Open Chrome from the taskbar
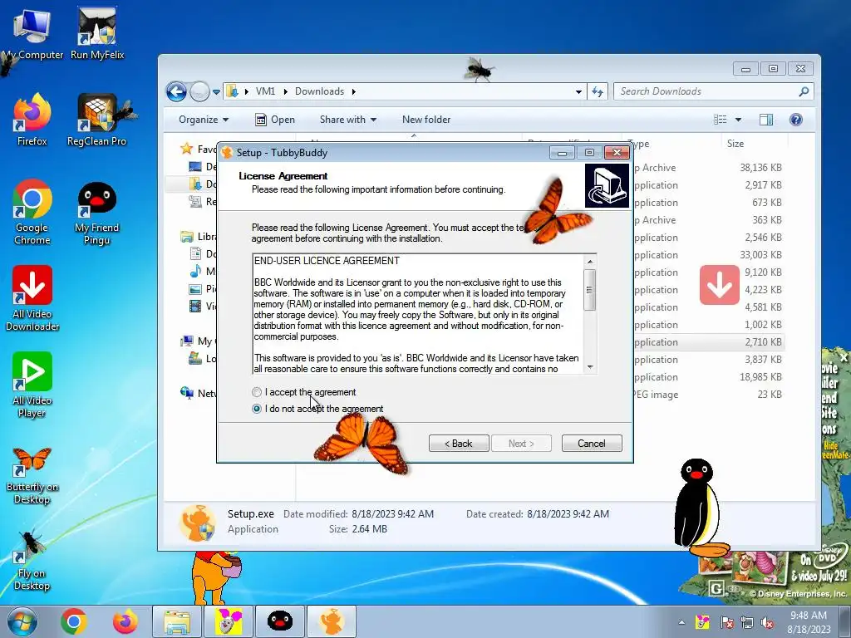Image resolution: width=851 pixels, height=638 pixels. (x=74, y=621)
